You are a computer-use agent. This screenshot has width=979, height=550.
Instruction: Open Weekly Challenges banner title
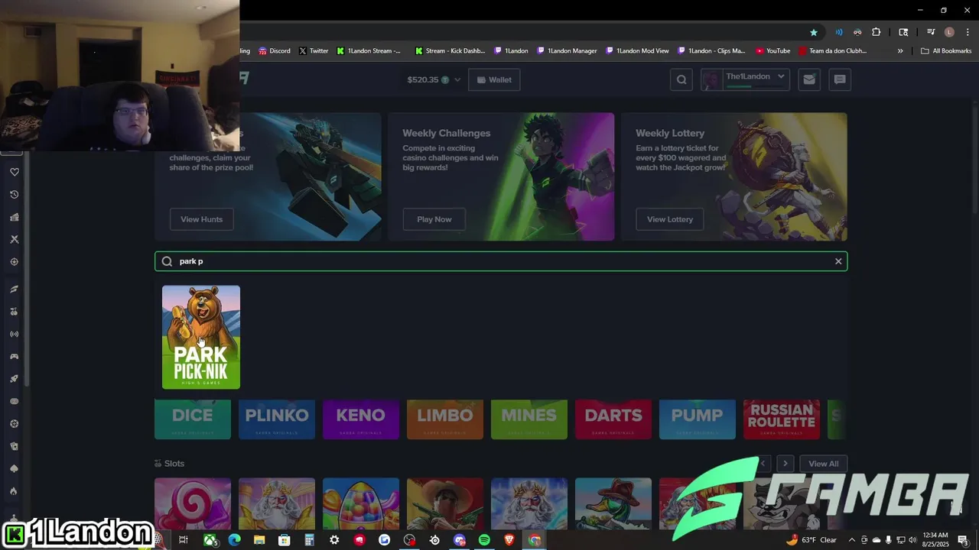click(447, 133)
